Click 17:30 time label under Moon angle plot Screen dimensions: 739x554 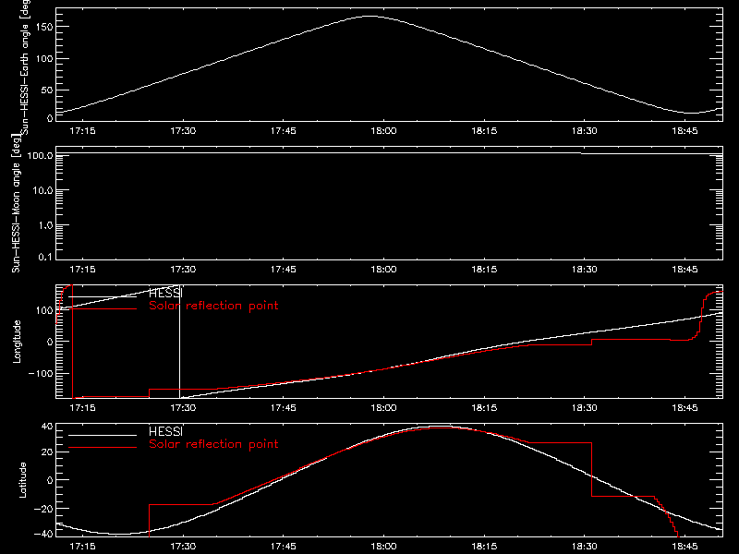click(183, 270)
